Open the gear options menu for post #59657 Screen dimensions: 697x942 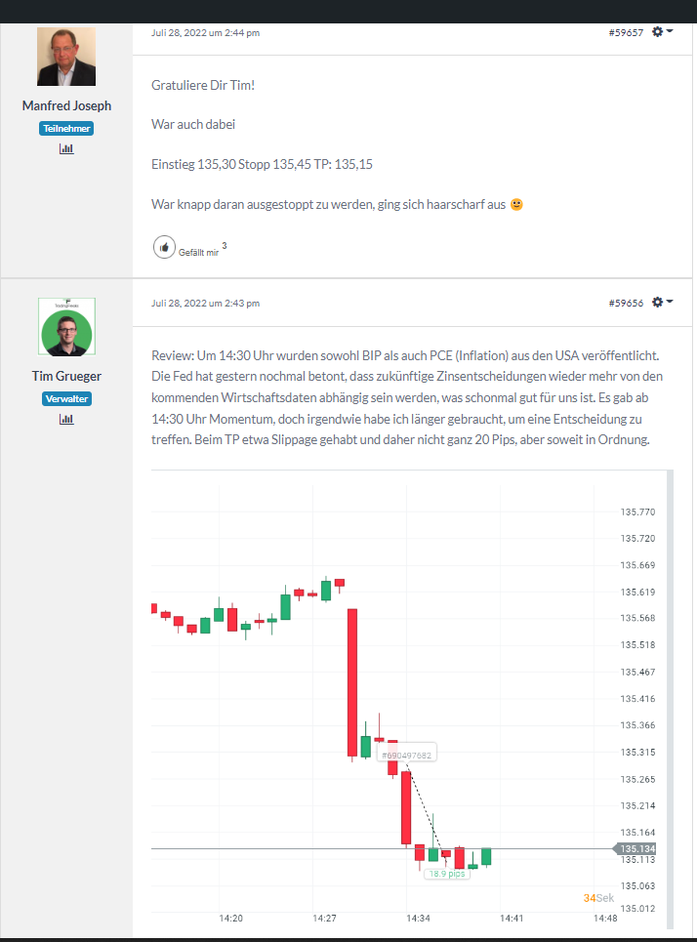[662, 32]
